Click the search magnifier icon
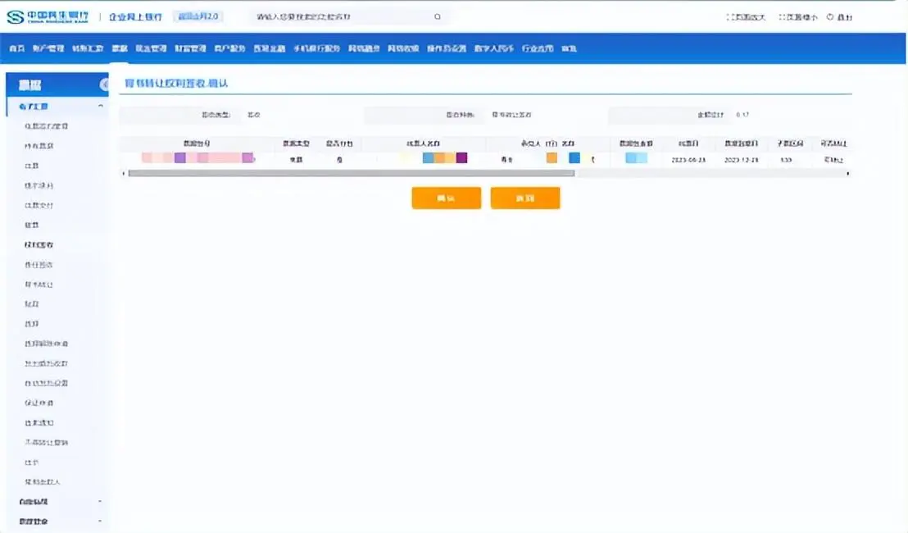 pos(437,16)
